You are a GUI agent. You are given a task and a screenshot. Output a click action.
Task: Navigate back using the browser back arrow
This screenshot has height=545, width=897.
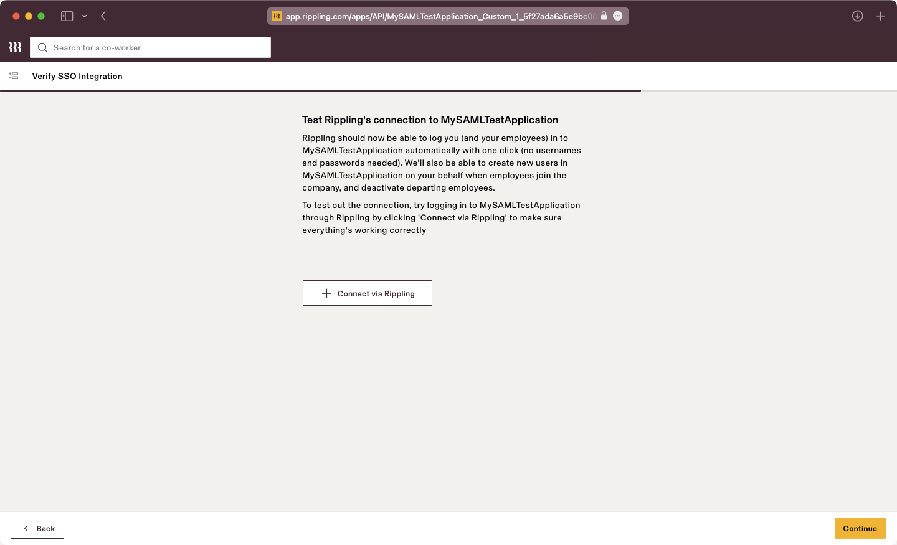103,16
